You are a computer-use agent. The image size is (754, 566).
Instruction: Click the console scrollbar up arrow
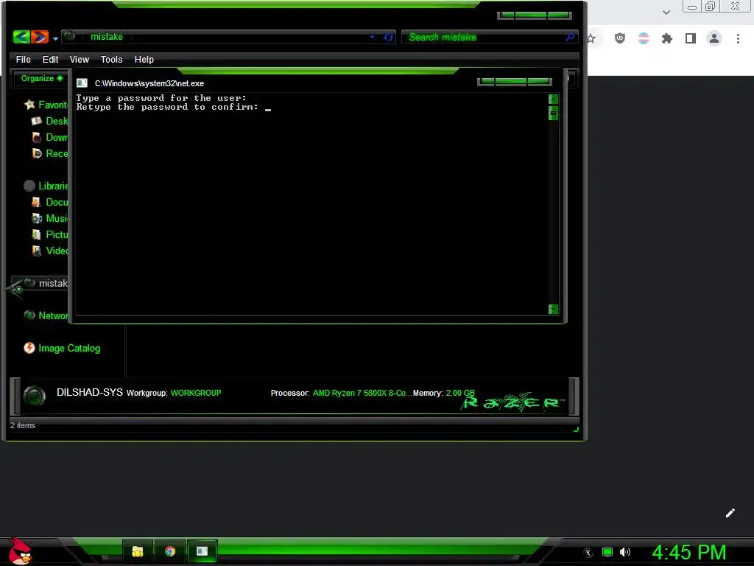pos(554,99)
